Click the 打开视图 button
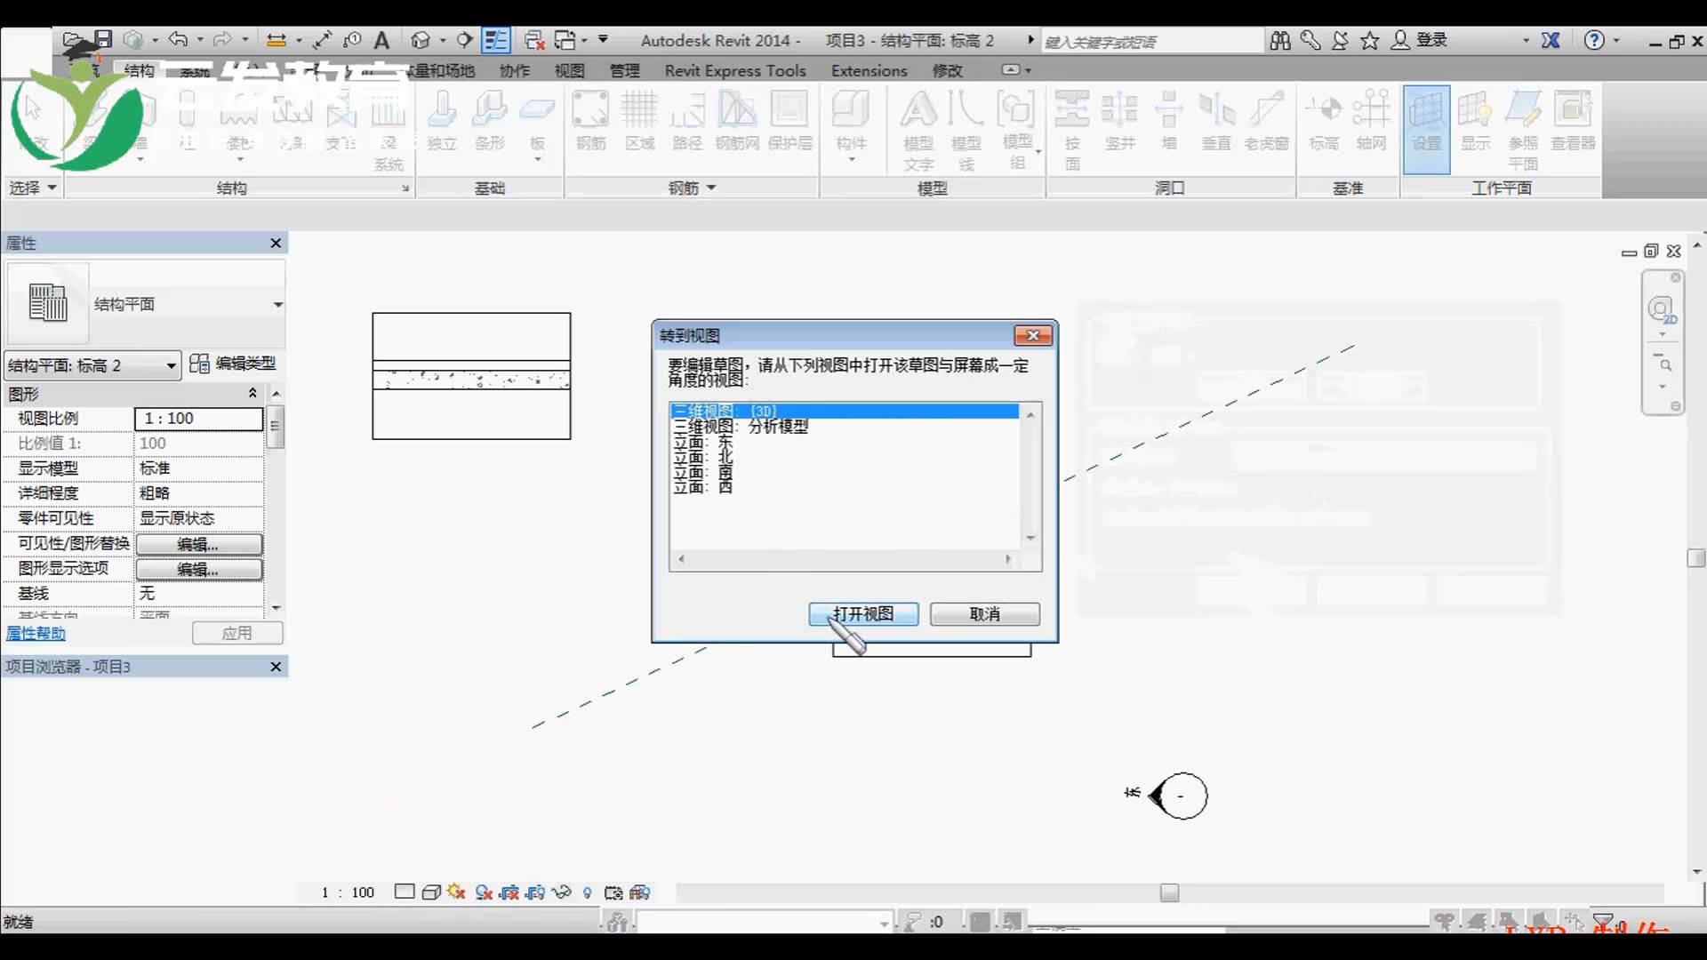Image resolution: width=1707 pixels, height=960 pixels. tap(862, 614)
